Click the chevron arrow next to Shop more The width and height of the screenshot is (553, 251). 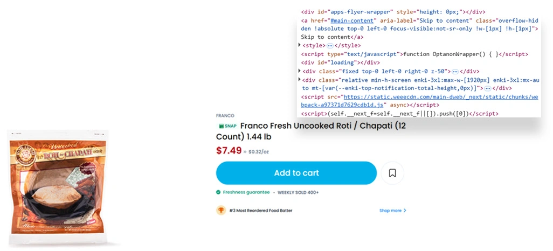point(405,211)
